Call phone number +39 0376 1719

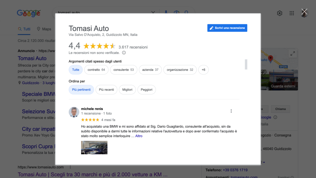click(x=235, y=170)
